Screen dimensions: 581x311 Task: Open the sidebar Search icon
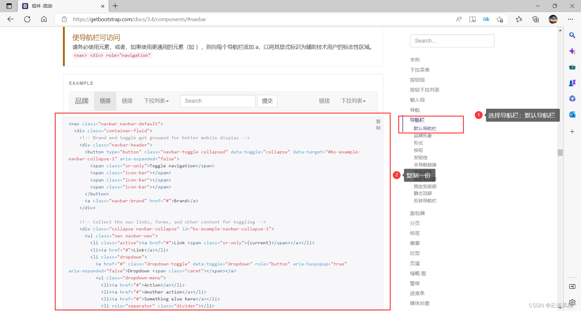[572, 35]
